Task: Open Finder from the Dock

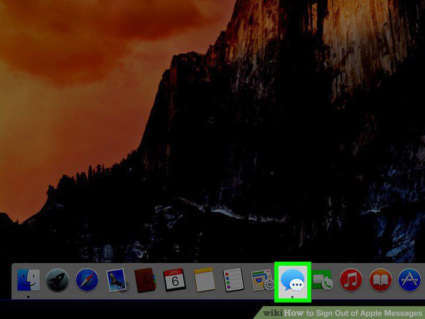Action: 29,280
